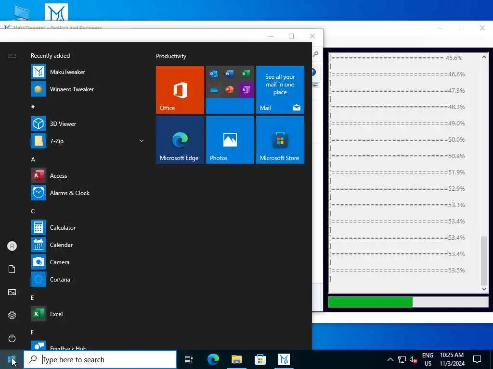
Task: Click the 'F' letter group header
Action: (x=32, y=332)
